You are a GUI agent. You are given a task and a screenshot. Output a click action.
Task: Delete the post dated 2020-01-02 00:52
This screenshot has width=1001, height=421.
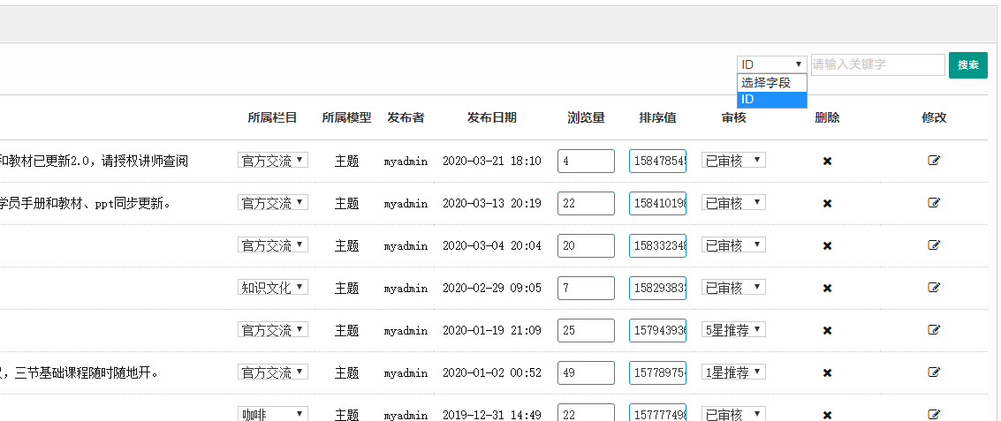click(827, 372)
